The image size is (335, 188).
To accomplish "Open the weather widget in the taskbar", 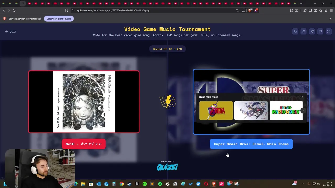I will tap(294, 184).
